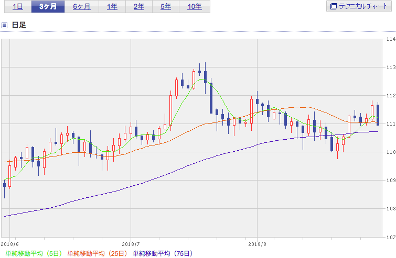This screenshot has width=396, height=258.
Task: Click the 110 price axis label
Action: [x=391, y=152]
